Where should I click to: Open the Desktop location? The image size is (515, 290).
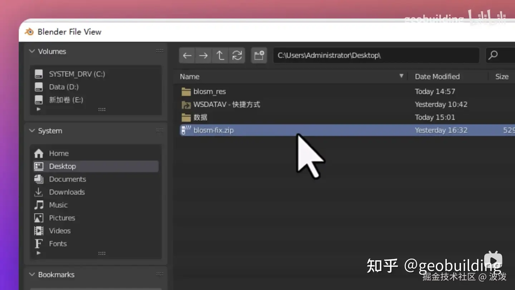click(x=62, y=166)
